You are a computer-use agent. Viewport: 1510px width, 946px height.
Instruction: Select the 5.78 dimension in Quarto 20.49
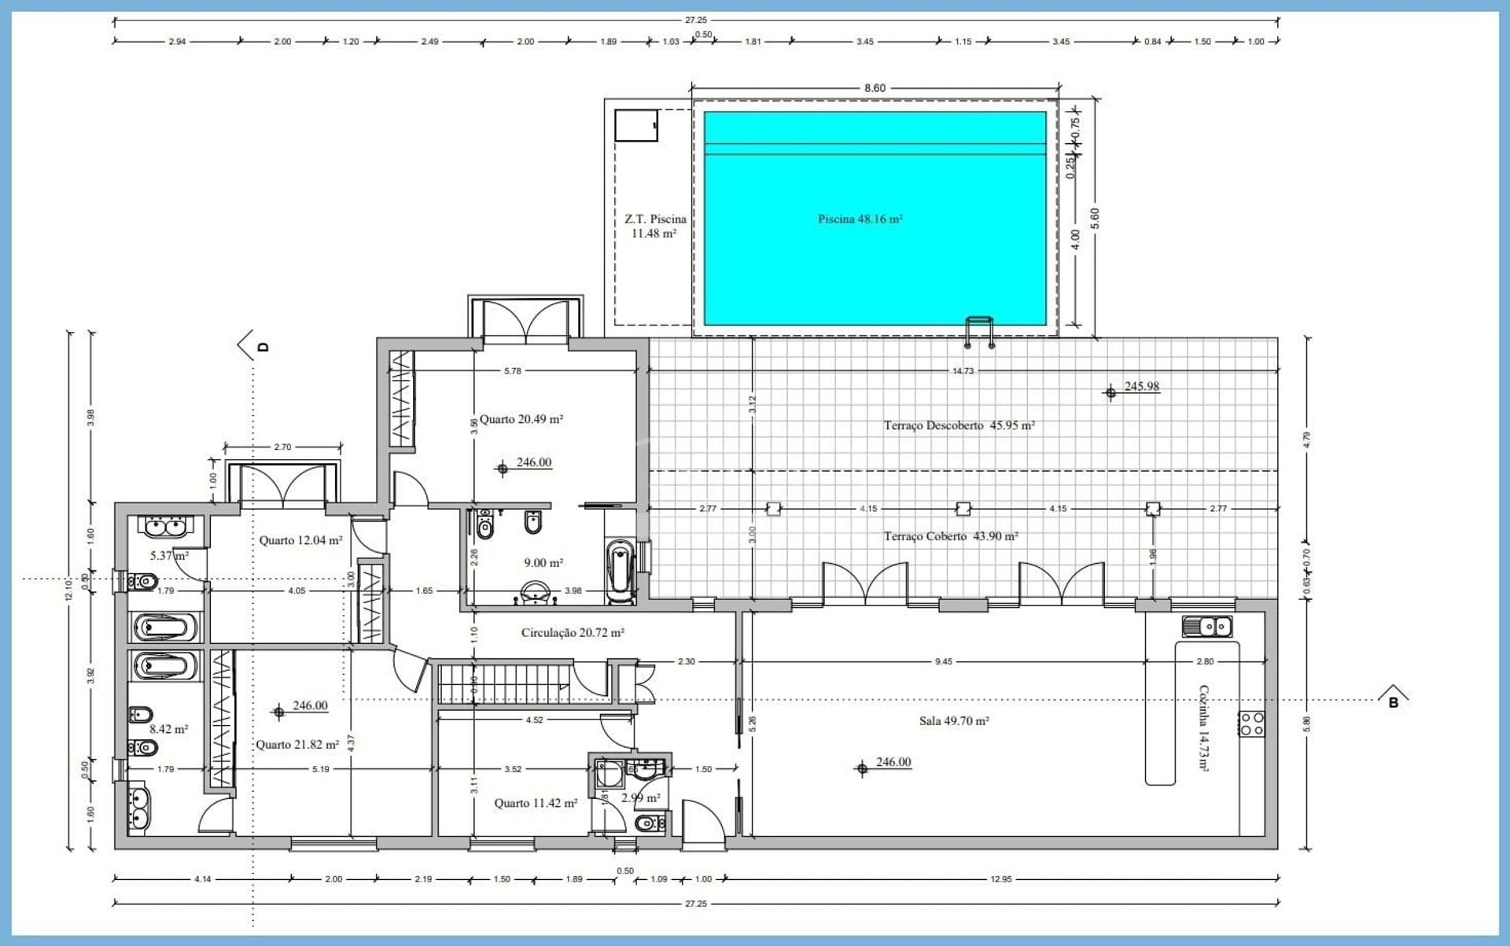click(512, 370)
